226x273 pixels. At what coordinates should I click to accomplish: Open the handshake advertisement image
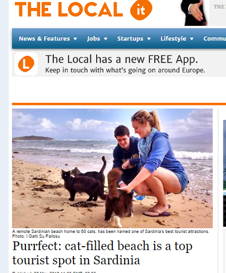pos(194,13)
